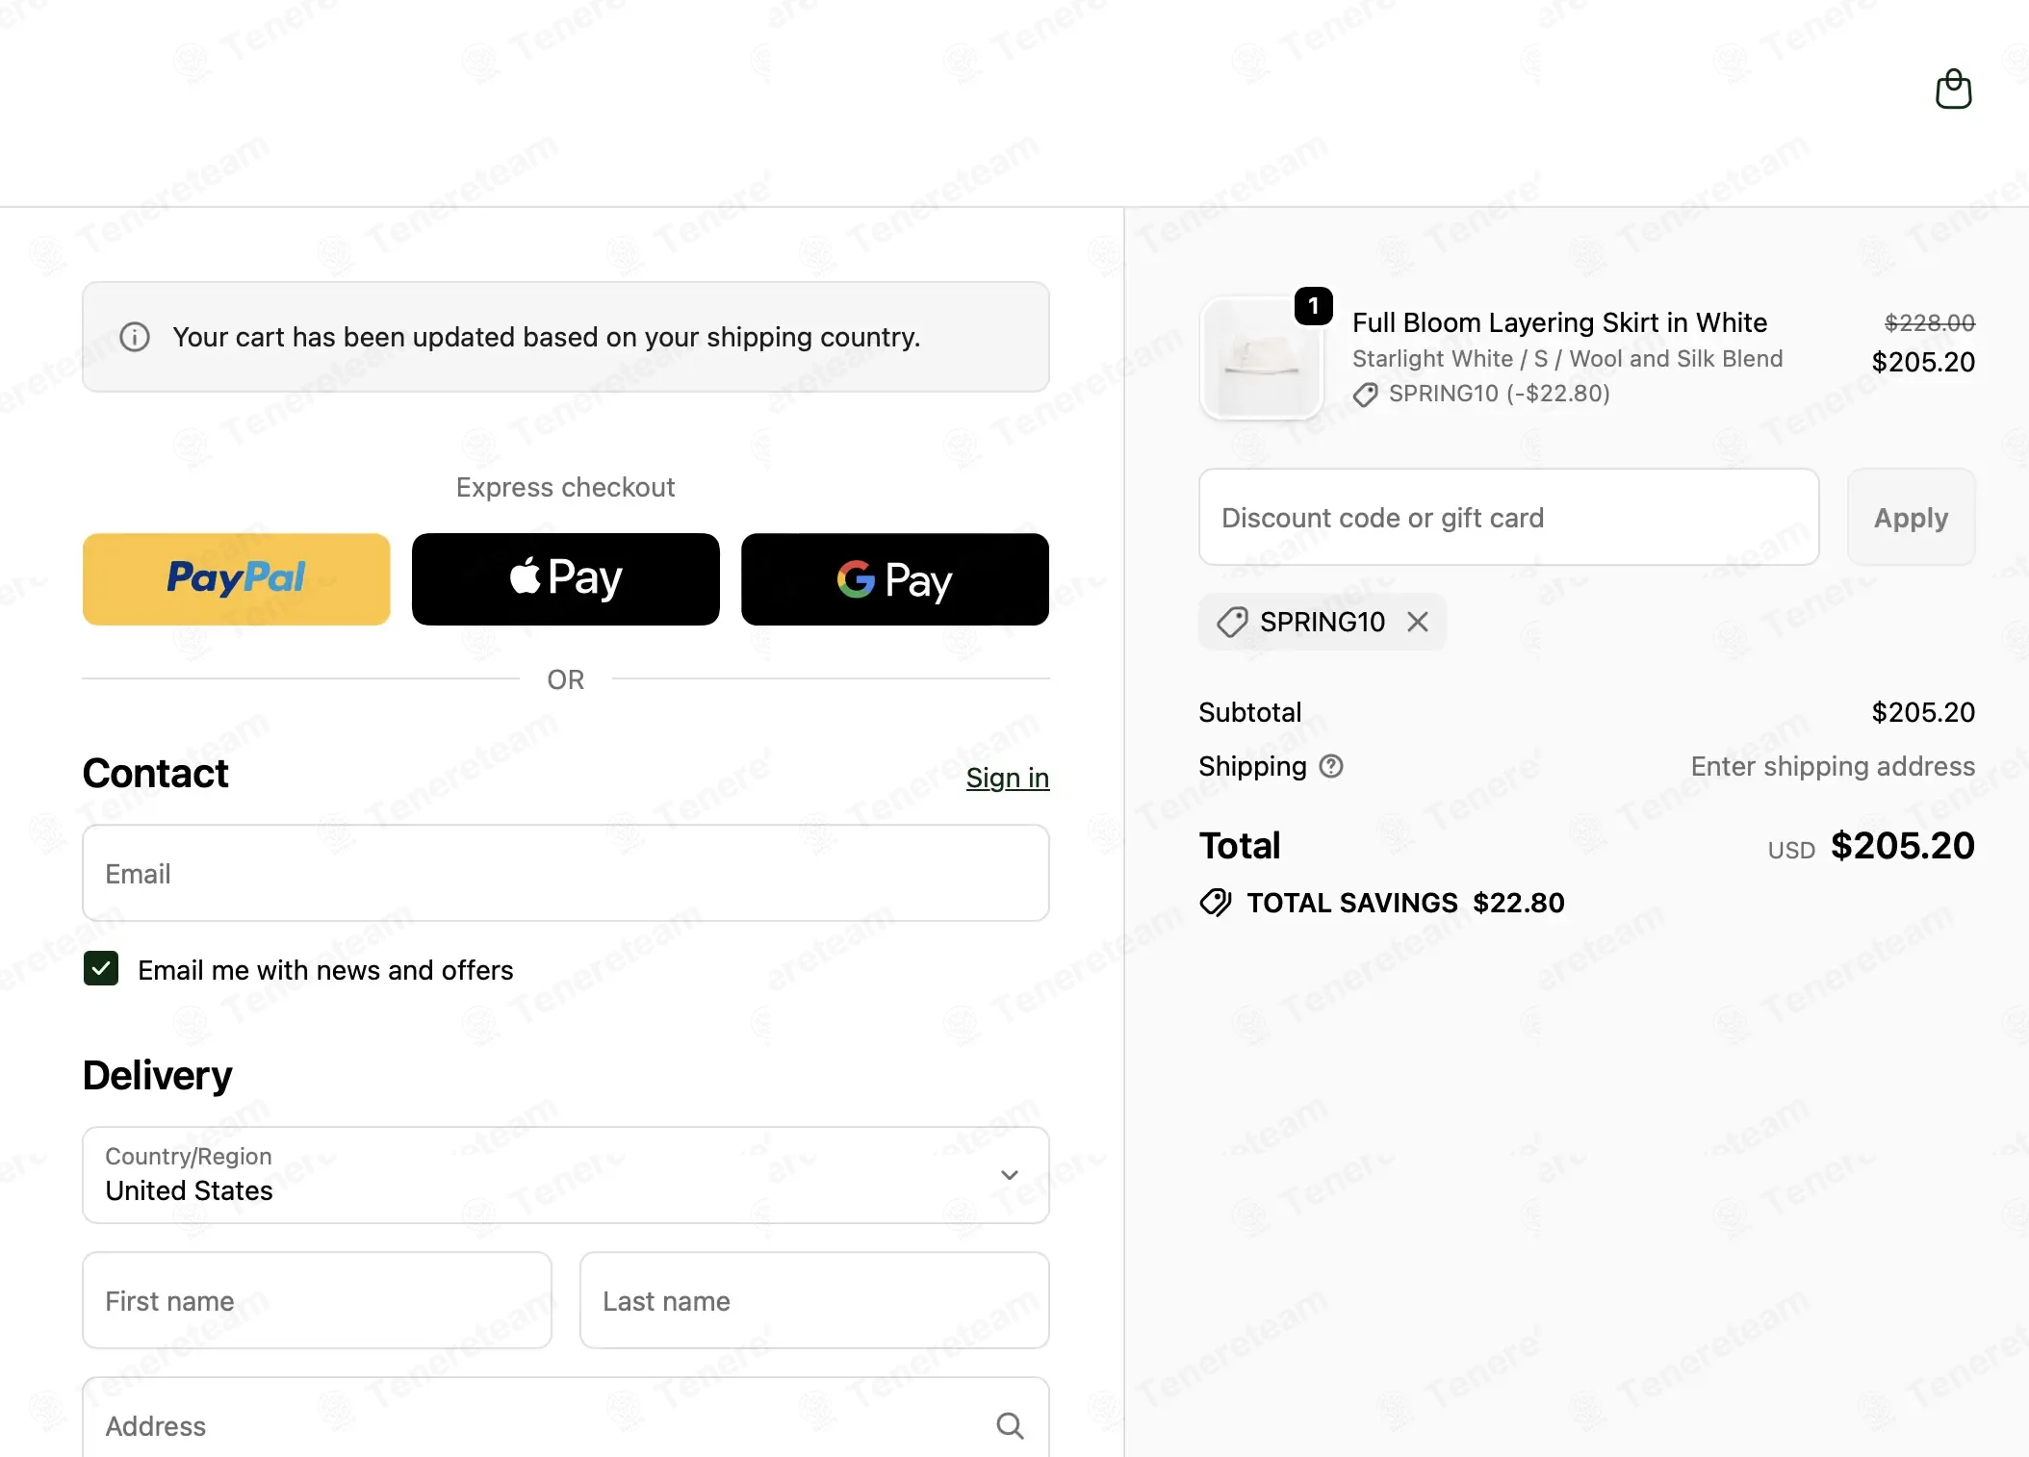Click the Full Bloom Layering Skirt title
The image size is (2029, 1457).
pyautogui.click(x=1560, y=322)
